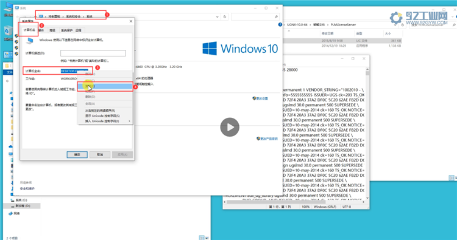The width and height of the screenshot is (457, 240).
Task: Click the 取消 button in System Properties
Action: click(100, 154)
